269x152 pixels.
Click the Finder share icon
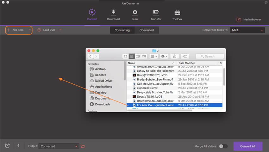point(175,56)
